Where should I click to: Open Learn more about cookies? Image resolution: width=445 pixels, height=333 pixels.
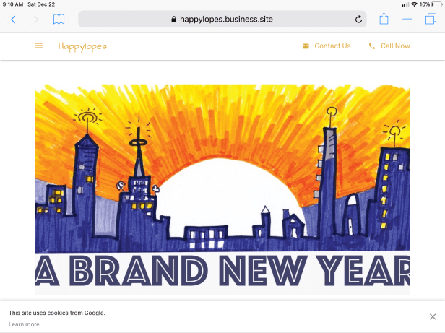pos(24,324)
